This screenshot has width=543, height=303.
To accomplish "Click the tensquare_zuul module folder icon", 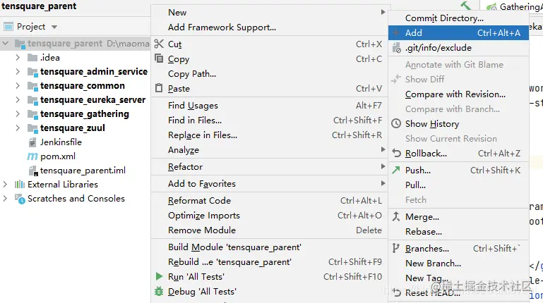I will click(32, 128).
